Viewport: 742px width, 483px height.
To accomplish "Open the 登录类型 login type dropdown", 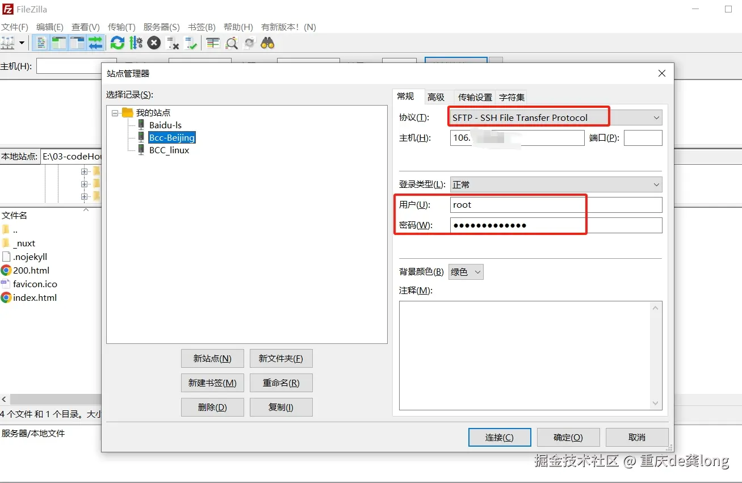I will coord(656,184).
